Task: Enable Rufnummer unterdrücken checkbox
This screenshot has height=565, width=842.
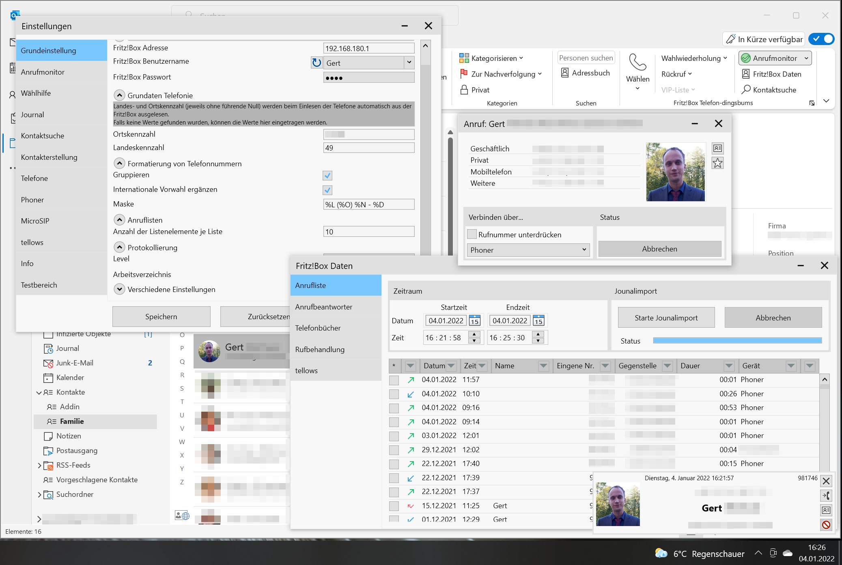Action: pos(472,234)
